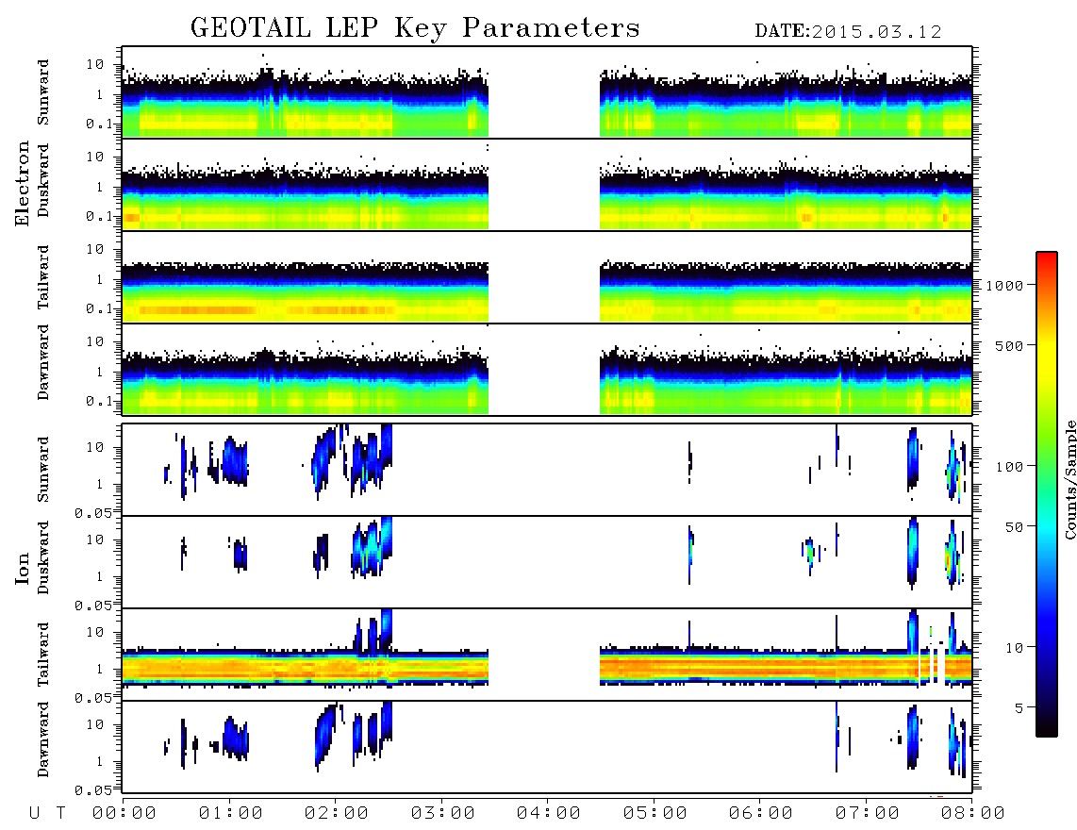Click the "U T" time axis label
The image size is (1077, 830).
pyautogui.click(x=47, y=814)
